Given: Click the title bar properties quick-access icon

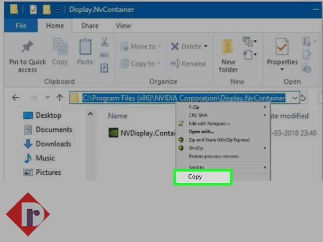Looking at the screenshot, I should pos(33,10).
